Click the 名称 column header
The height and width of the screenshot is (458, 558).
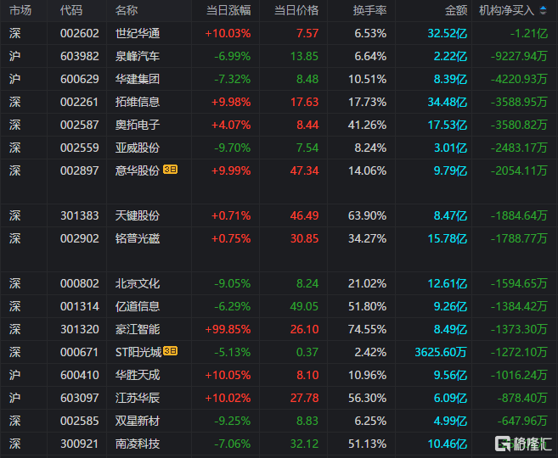tap(127, 10)
